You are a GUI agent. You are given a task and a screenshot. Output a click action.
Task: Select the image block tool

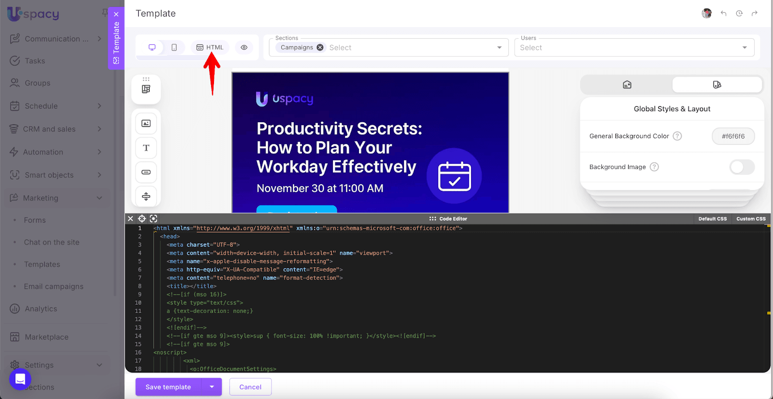pos(146,124)
